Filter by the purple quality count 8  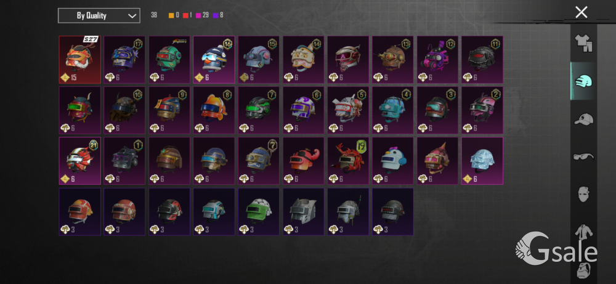pyautogui.click(x=219, y=15)
